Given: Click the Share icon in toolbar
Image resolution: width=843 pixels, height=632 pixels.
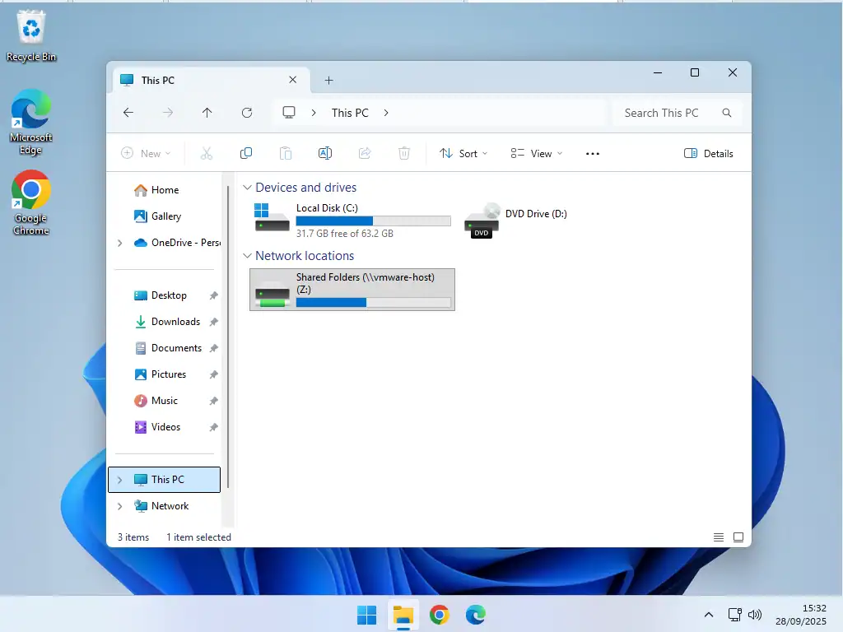Looking at the screenshot, I should click(x=365, y=154).
